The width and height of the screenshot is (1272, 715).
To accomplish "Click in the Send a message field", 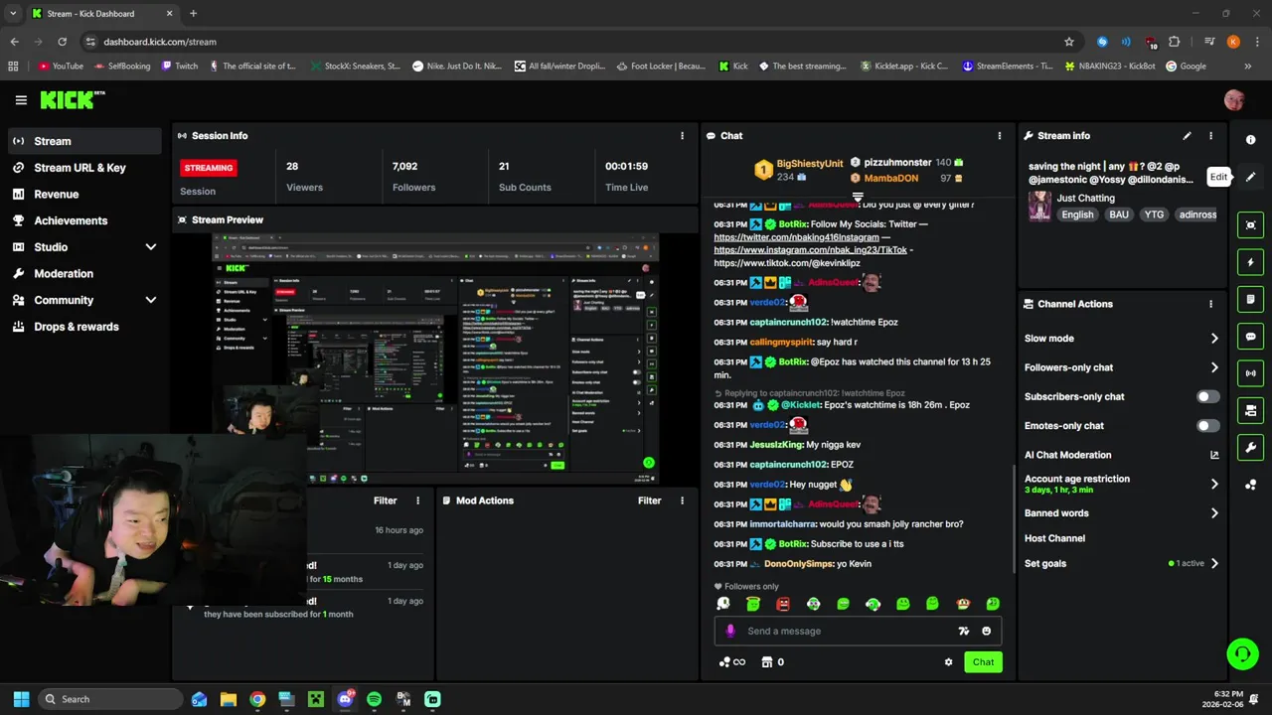I will coord(858,631).
